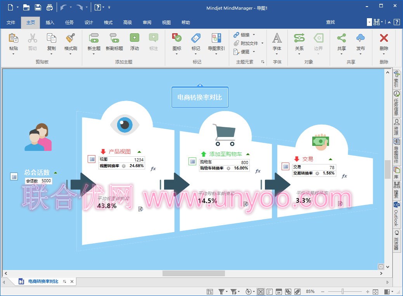This screenshot has width=403, height=296.
Task: Click the zoom out minus button
Action: point(323,292)
